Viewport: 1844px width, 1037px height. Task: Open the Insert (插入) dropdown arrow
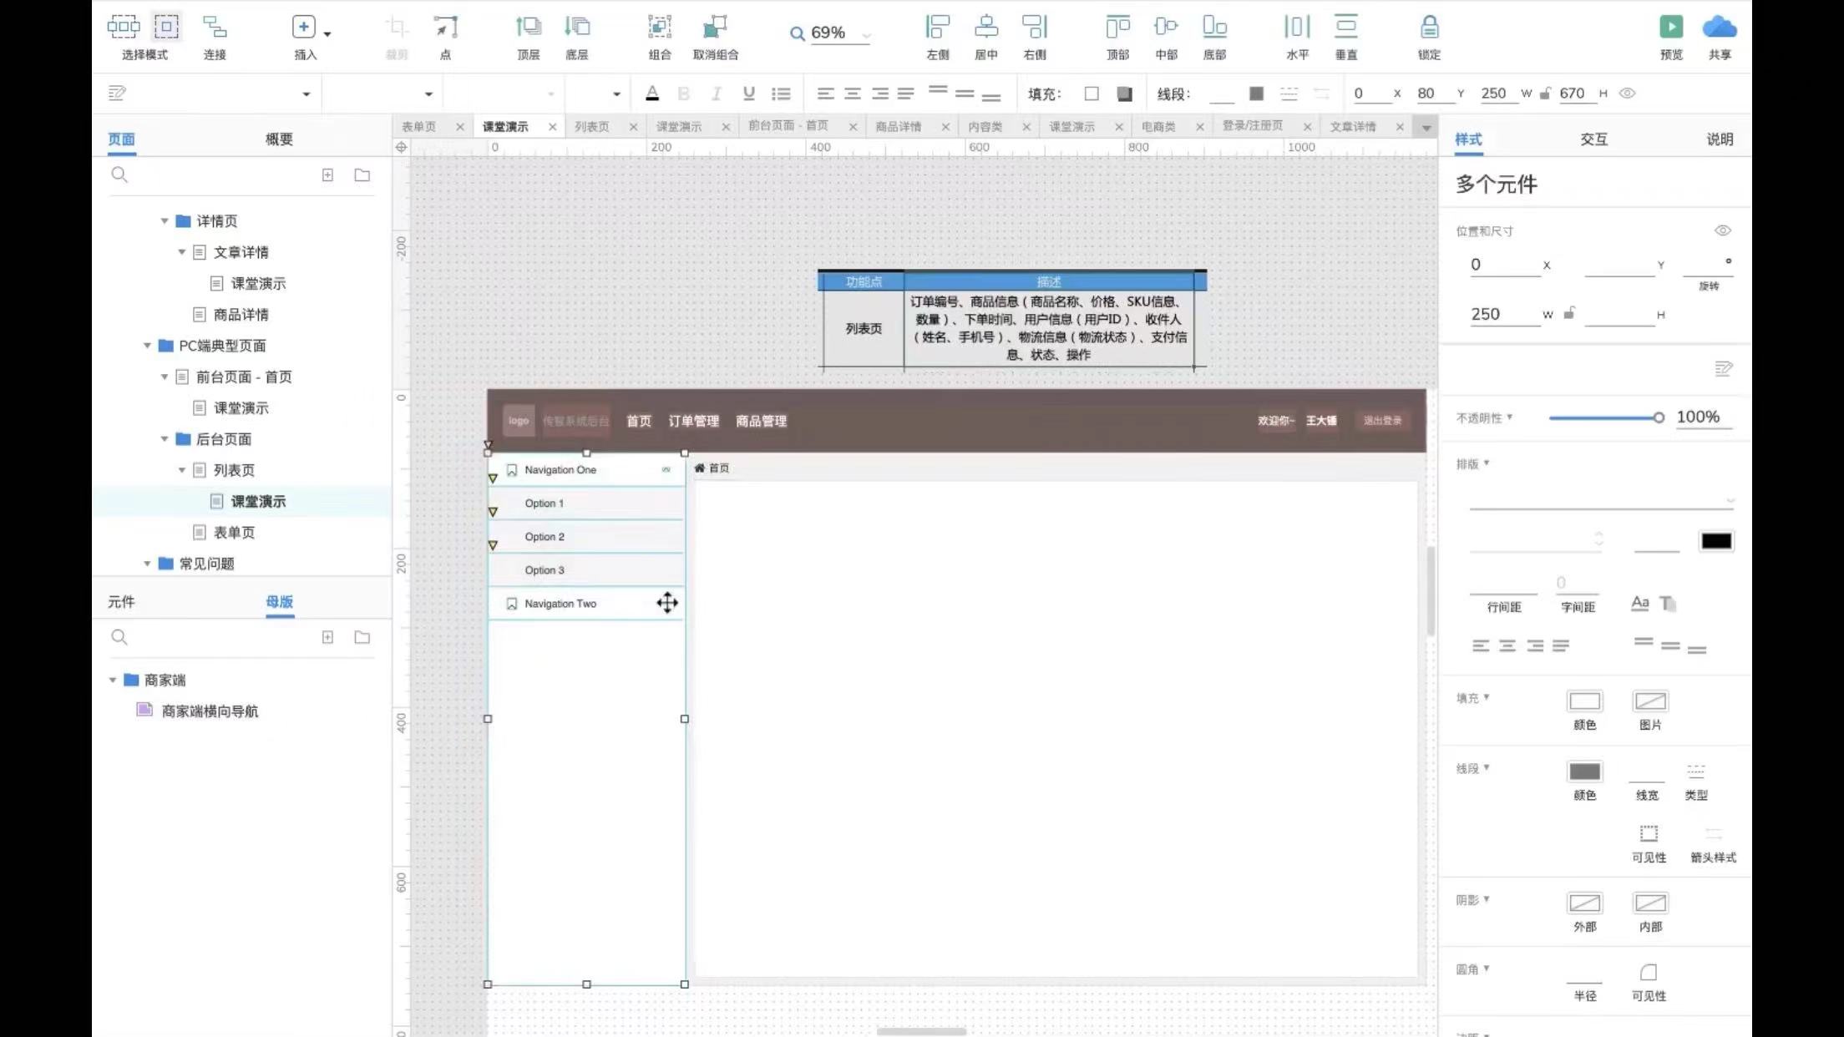click(327, 34)
